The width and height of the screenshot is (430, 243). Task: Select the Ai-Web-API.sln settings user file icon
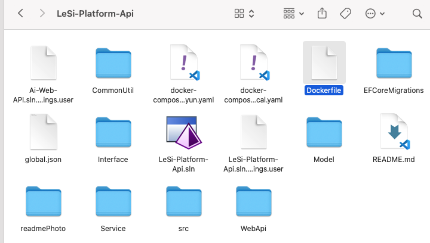pyautogui.click(x=44, y=63)
